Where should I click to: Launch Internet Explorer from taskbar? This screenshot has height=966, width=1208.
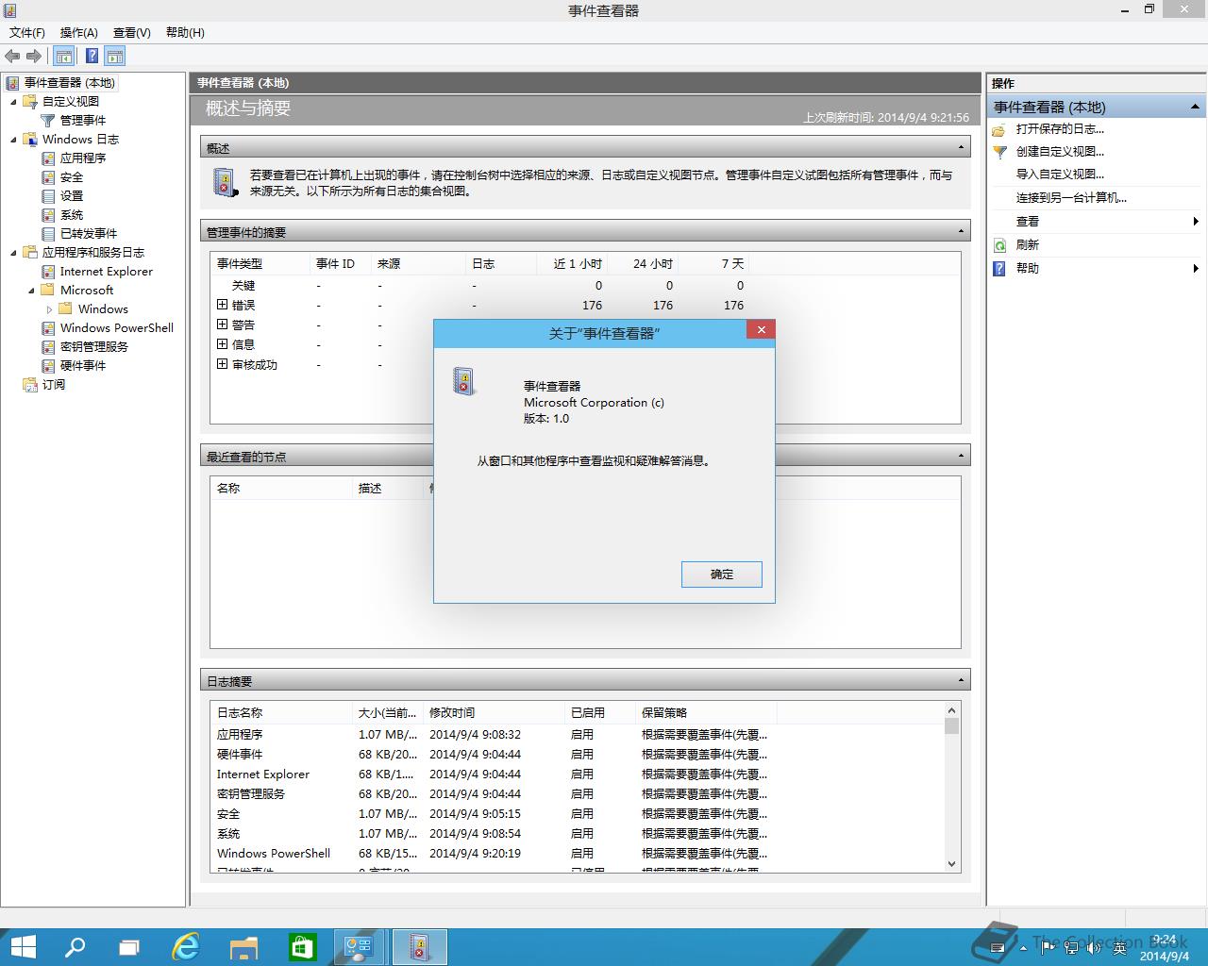187,947
